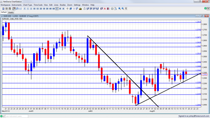The image size is (210, 118).
Task: Select the daily D time scale button
Action: pyautogui.click(x=57, y=8)
